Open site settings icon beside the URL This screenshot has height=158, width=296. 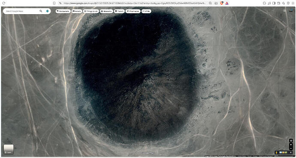(x=60, y=3)
